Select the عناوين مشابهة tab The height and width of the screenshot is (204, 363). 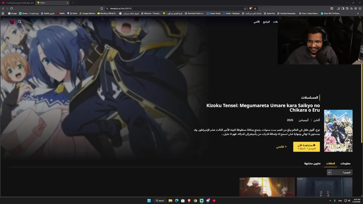(x=313, y=163)
